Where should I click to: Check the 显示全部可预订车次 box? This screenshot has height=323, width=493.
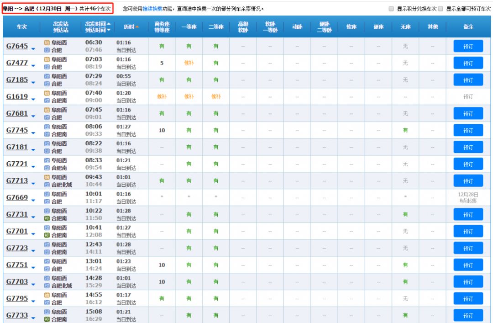click(x=441, y=9)
